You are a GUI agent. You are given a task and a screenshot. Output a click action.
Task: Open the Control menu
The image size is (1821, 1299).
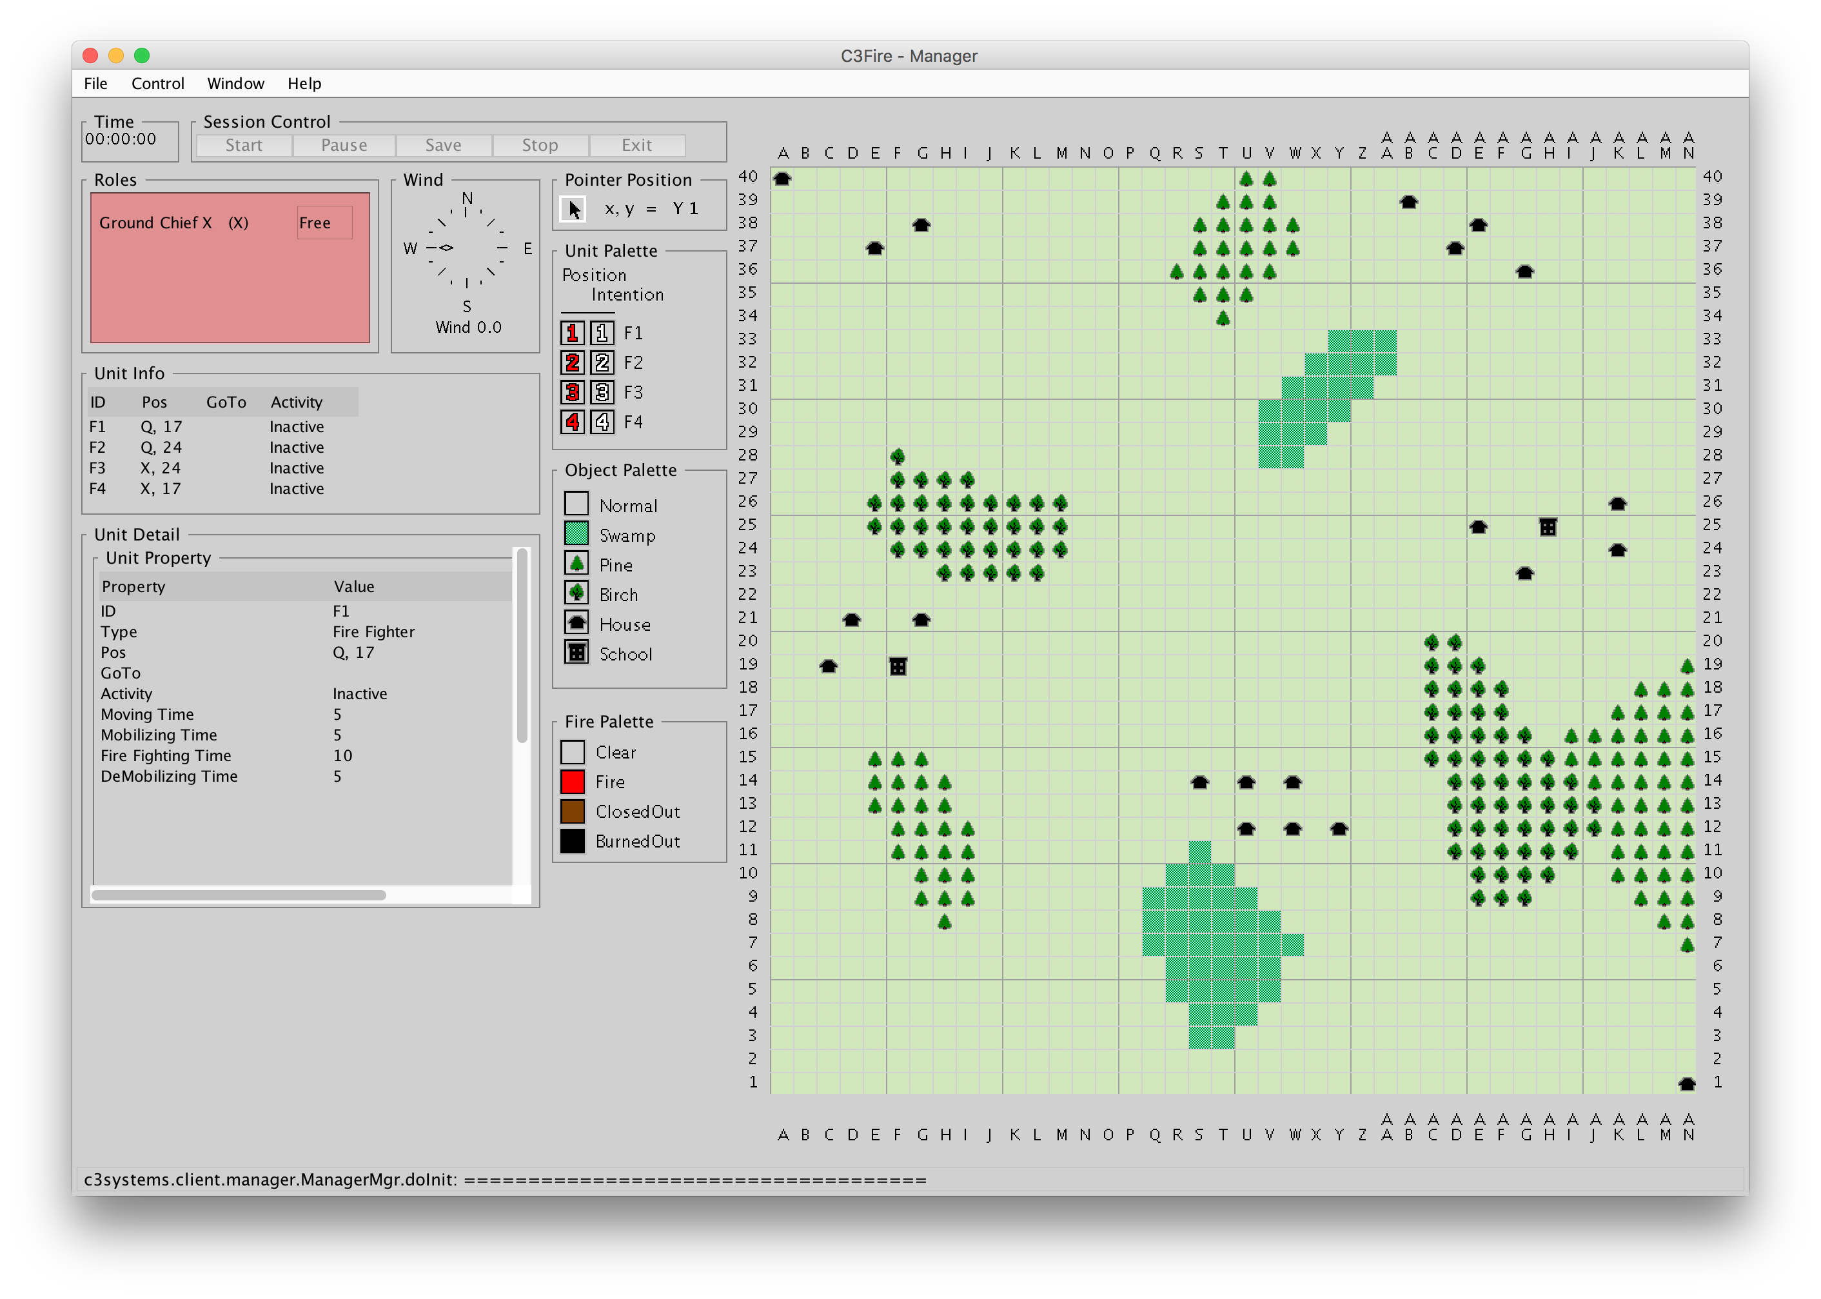[157, 83]
